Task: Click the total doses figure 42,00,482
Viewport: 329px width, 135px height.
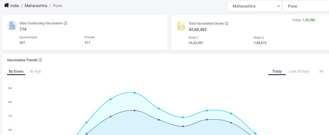Action: click(198, 30)
